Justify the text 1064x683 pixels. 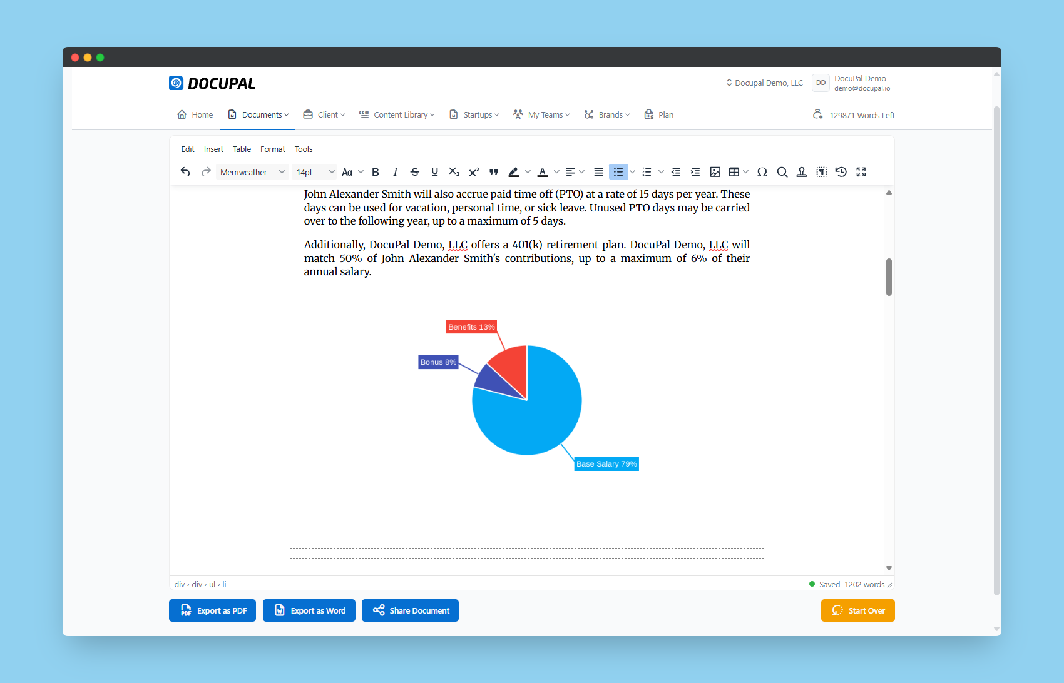599,172
